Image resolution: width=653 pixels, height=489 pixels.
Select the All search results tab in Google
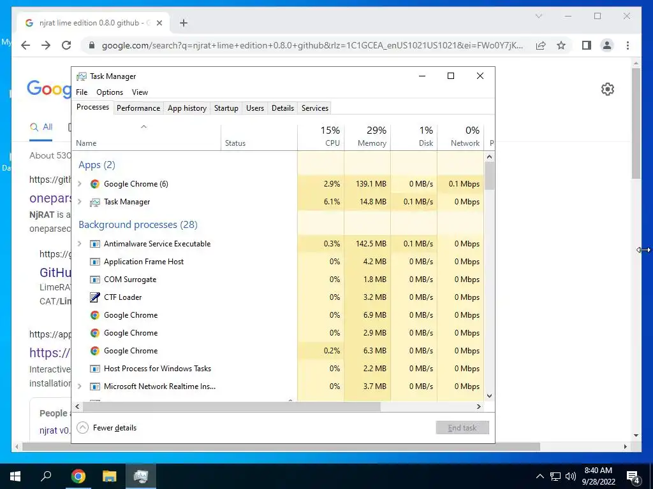pyautogui.click(x=41, y=127)
